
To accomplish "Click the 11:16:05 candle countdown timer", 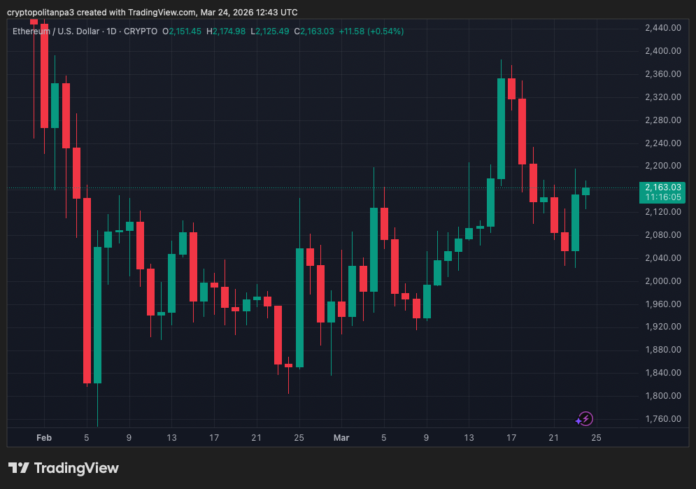I will click(x=662, y=197).
